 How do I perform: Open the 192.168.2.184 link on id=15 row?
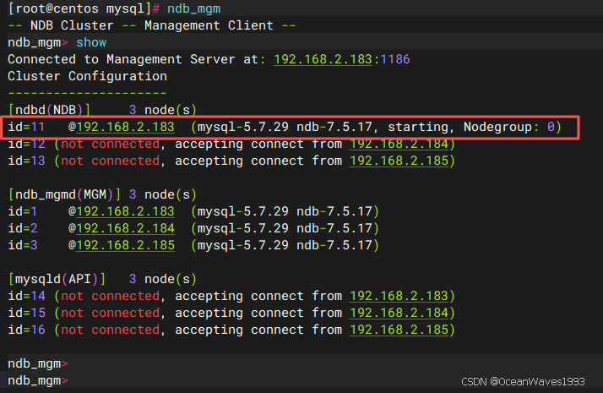coord(399,313)
